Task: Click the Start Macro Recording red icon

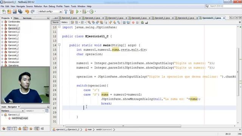Action: (133, 23)
